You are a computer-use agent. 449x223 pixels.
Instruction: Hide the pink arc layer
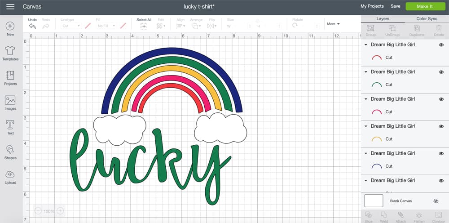pyautogui.click(x=441, y=99)
